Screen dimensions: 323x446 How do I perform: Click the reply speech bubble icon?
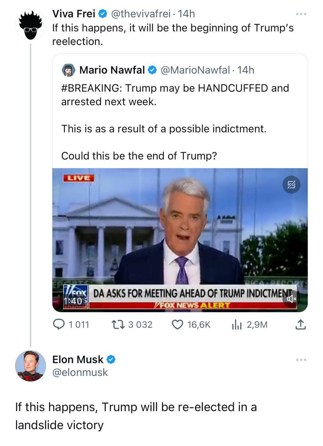coord(58,325)
